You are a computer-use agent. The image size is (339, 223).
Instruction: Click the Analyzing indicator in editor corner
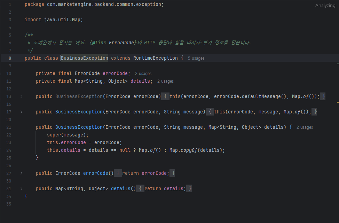(327, 6)
